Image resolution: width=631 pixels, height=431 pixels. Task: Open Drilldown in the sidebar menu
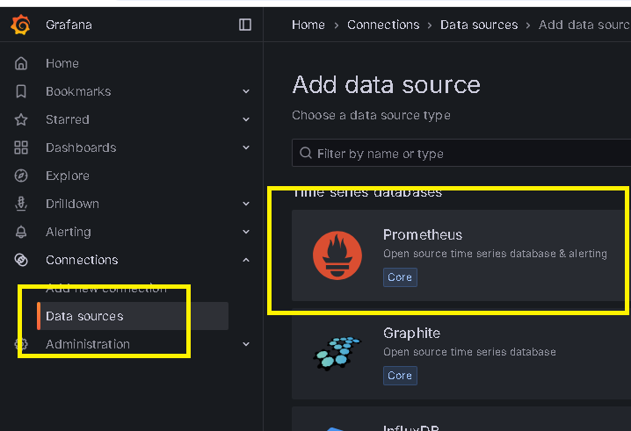pyautogui.click(x=72, y=204)
